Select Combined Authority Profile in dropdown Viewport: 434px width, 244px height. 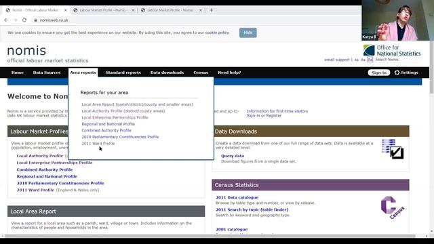point(106,130)
